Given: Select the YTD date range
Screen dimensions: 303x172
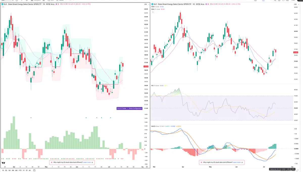Looking at the screenshot, I should (x=20, y=170).
